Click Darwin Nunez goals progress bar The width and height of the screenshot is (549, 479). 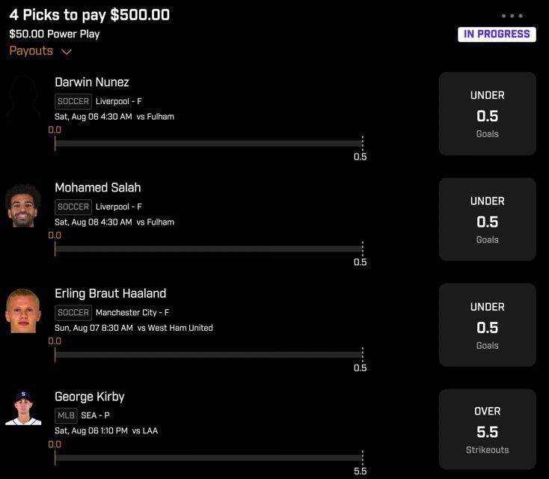pyautogui.click(x=209, y=143)
